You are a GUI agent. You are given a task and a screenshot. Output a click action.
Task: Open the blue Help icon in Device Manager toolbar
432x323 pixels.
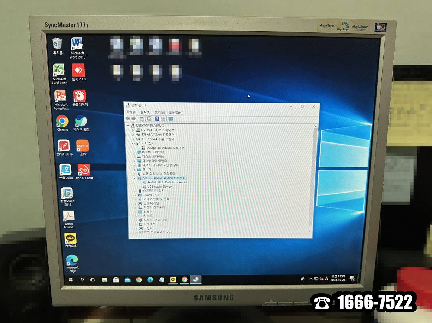(157, 119)
